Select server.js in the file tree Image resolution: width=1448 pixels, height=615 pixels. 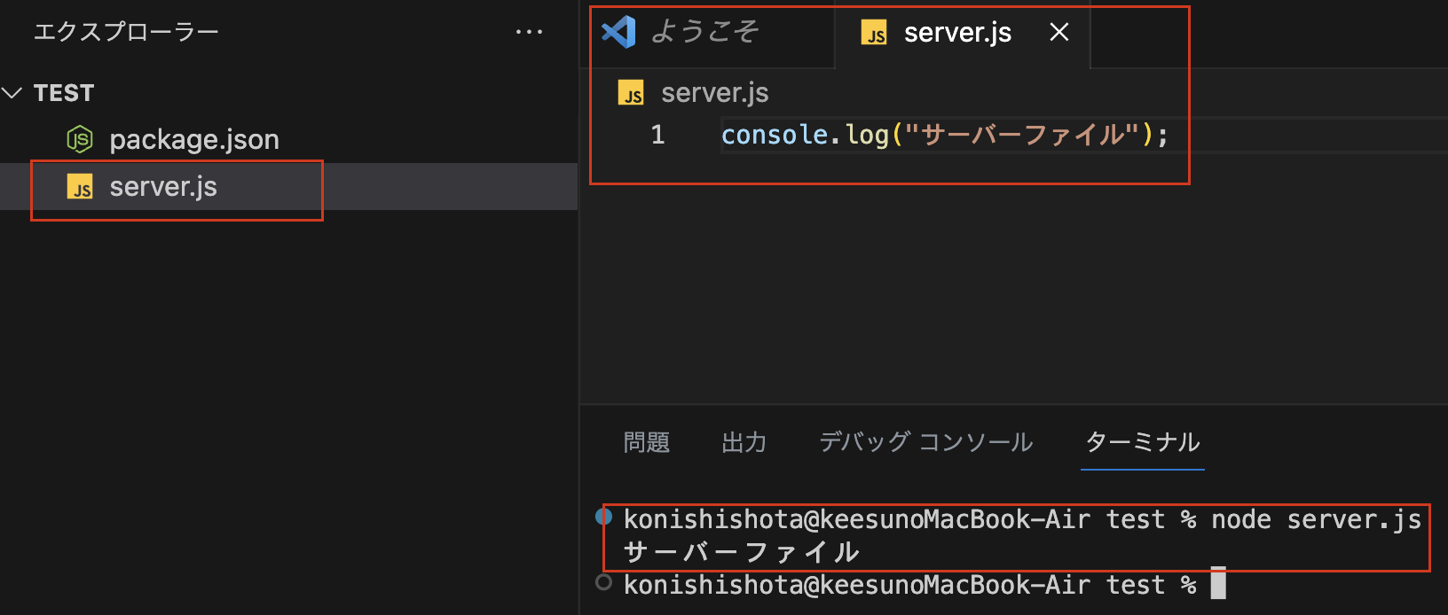coord(289,186)
